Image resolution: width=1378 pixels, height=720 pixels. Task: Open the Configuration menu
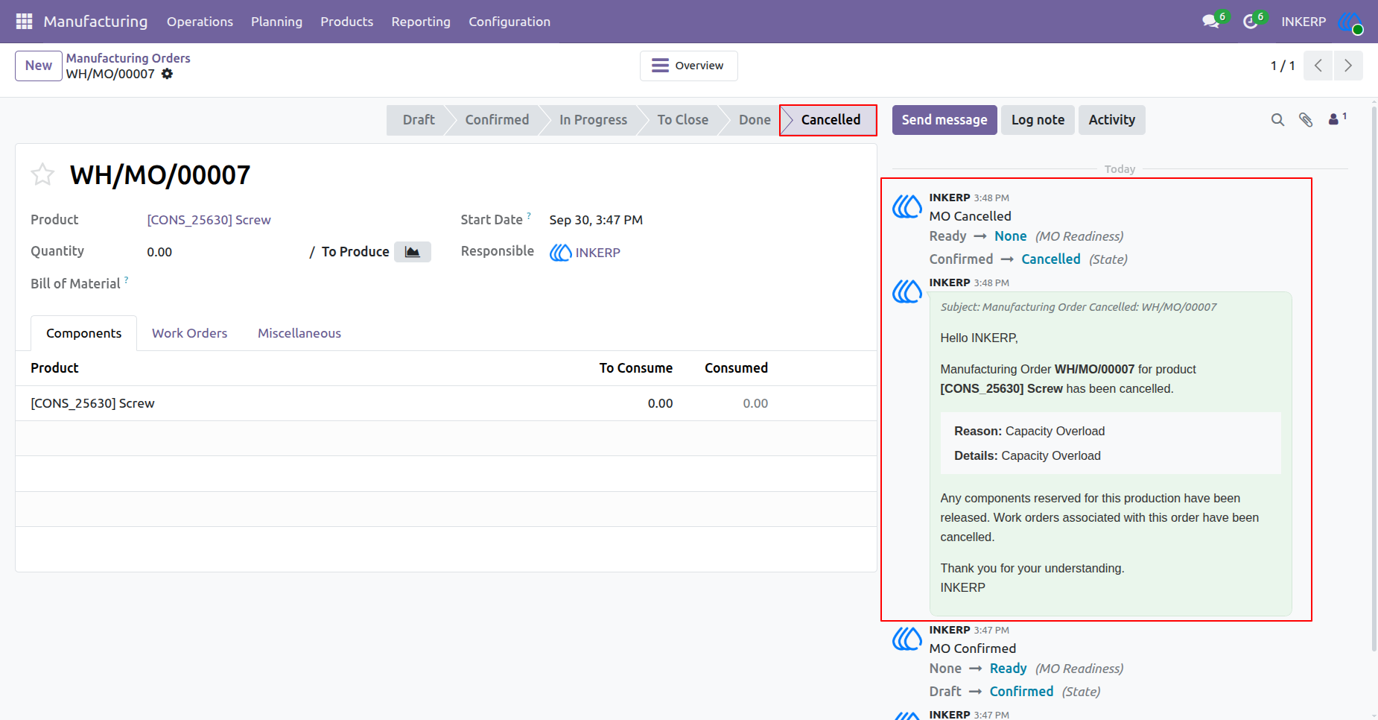[509, 22]
